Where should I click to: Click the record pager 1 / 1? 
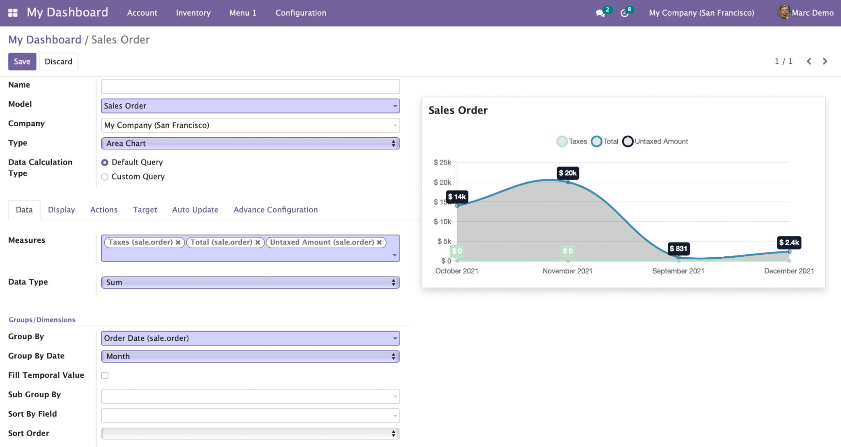pos(783,61)
